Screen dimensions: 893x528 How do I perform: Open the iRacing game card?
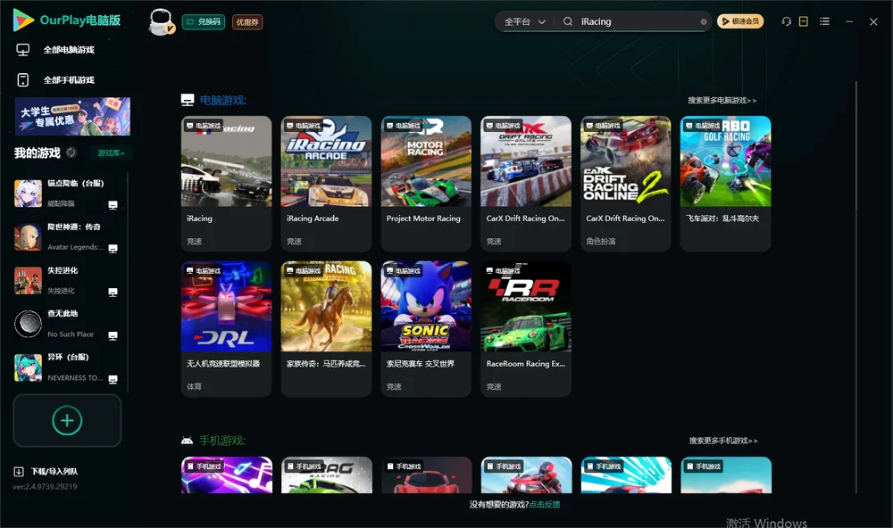point(226,183)
